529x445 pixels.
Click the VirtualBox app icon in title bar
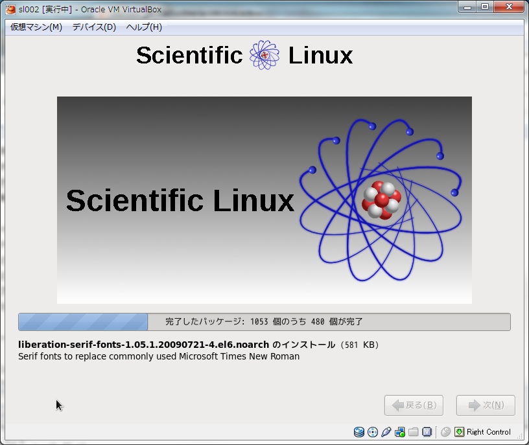point(10,10)
